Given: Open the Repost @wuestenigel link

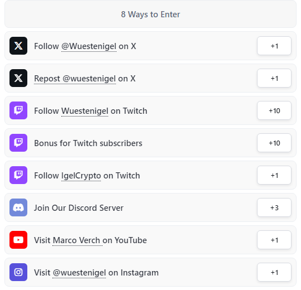Looking at the screenshot, I should point(75,79).
